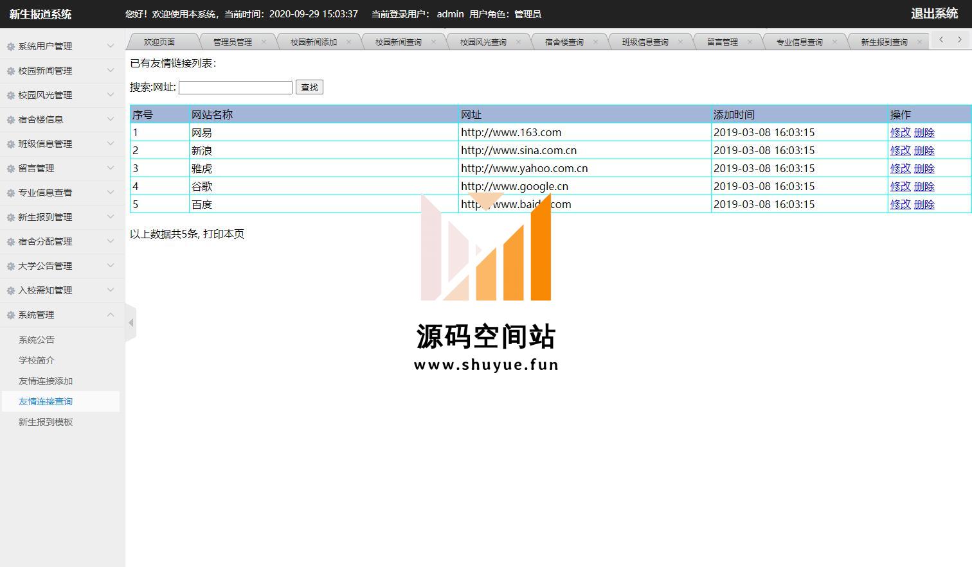Close the 班级信息查询 tab

click(680, 42)
